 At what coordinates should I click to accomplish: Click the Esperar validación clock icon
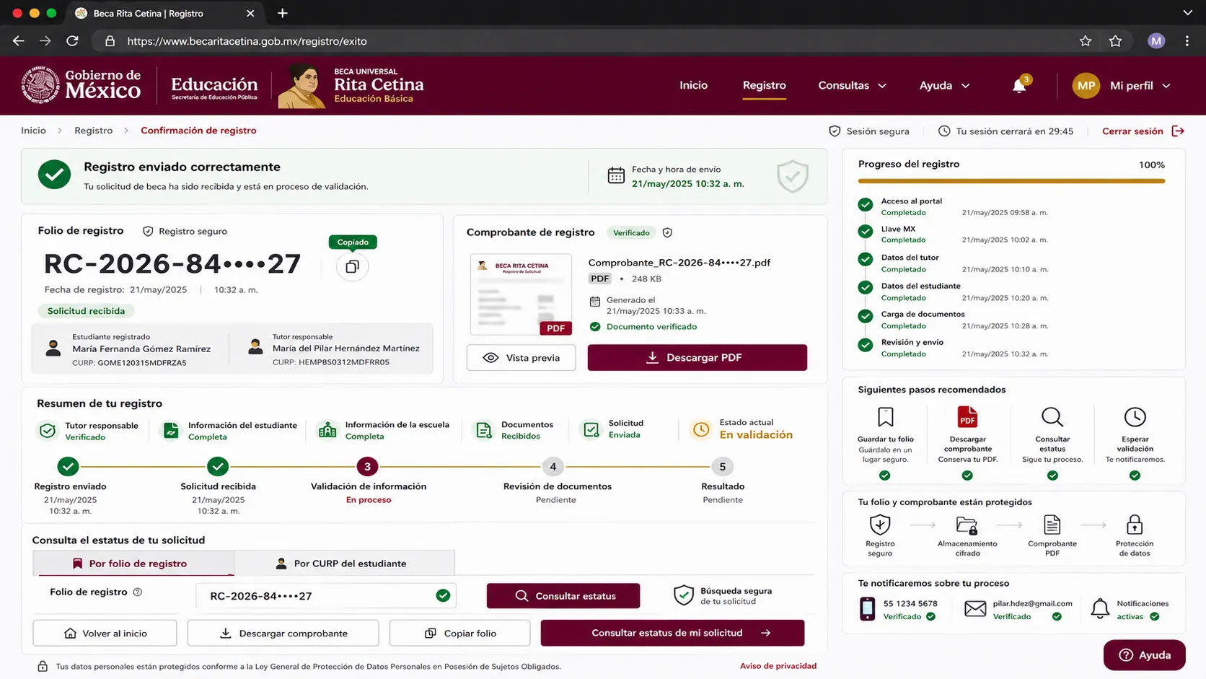click(x=1135, y=417)
